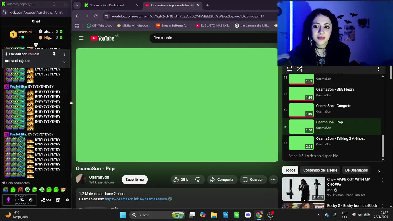Select OsamaSon - Talking 2 A Ghost in the playlist
Viewport: 393px width, 221px height.
click(332, 143)
